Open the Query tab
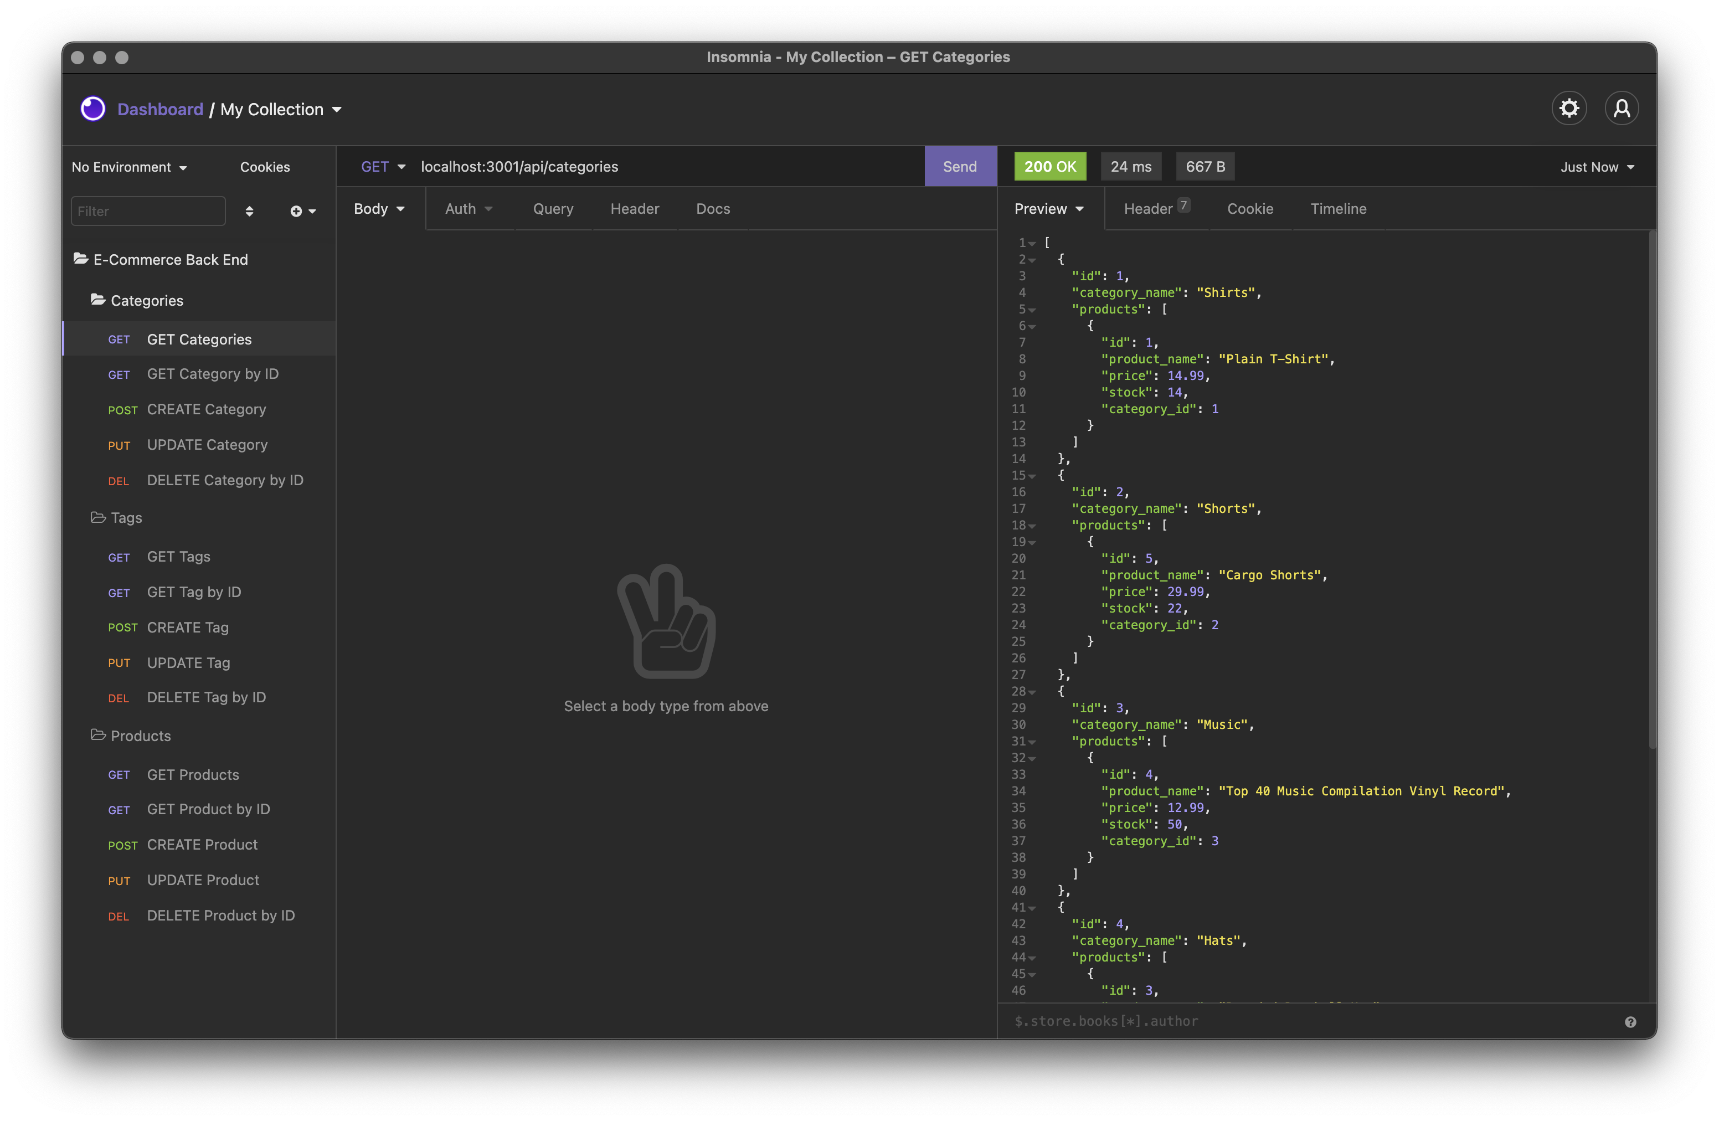The width and height of the screenshot is (1719, 1121). click(553, 209)
